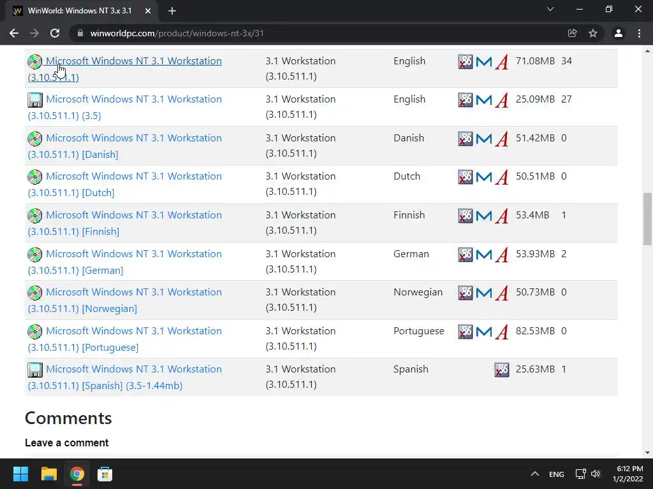Click the Finnish language cell
Image resolution: width=653 pixels, height=489 pixels.
pos(409,215)
